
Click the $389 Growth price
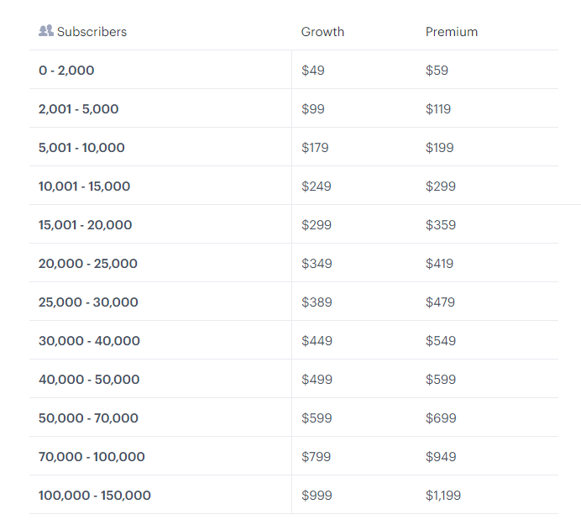click(317, 302)
